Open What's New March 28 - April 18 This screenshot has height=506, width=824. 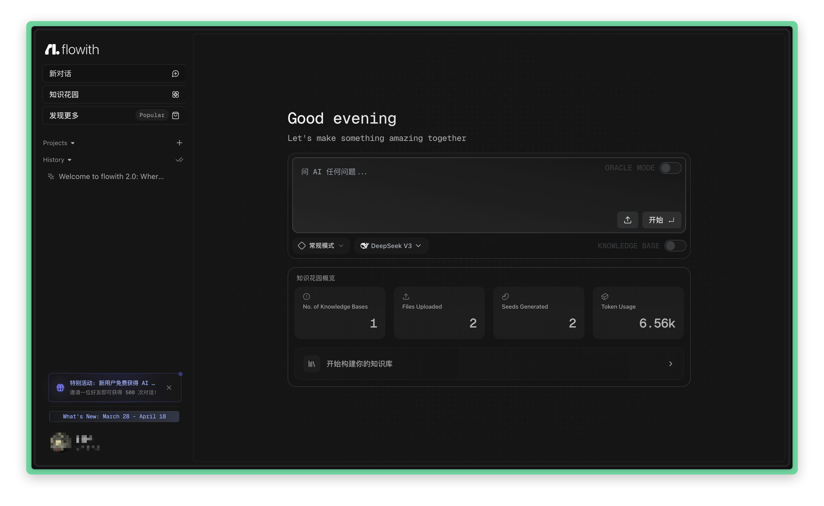click(114, 416)
